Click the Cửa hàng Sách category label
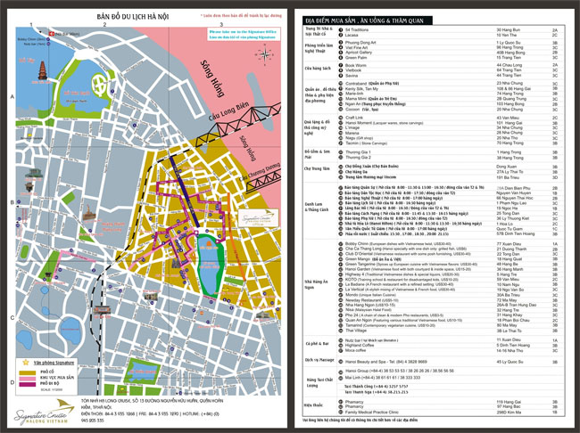Viewport: 580px width, 433px height. coord(318,69)
